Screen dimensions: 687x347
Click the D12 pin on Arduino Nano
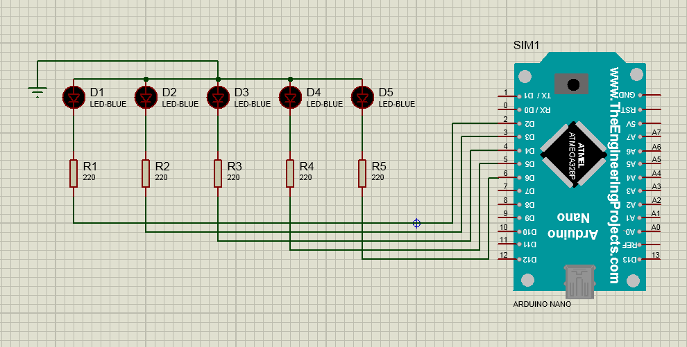[x=520, y=259]
